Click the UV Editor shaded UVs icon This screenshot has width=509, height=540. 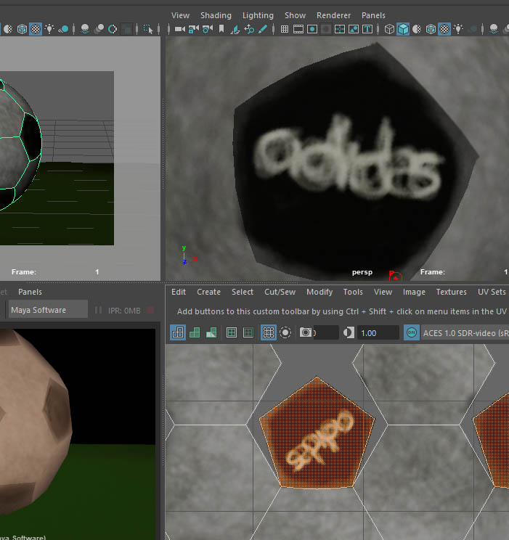195,332
